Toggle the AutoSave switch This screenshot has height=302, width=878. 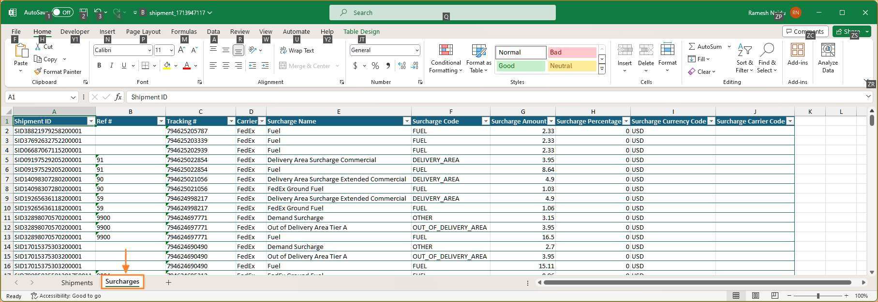[62, 13]
